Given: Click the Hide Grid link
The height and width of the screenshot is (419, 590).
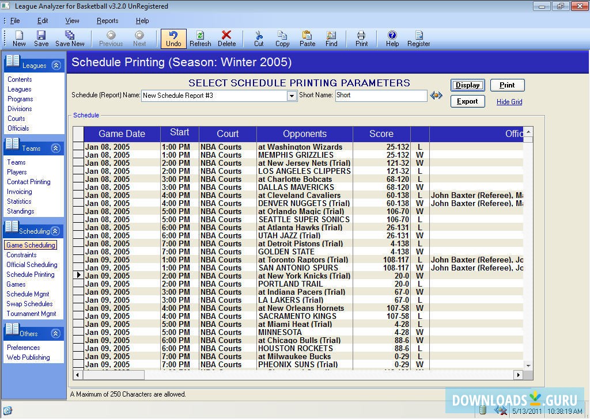Looking at the screenshot, I should click(509, 102).
